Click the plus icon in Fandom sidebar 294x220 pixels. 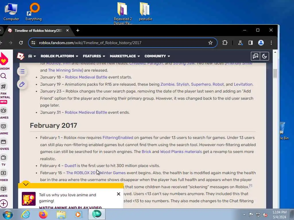point(3,204)
